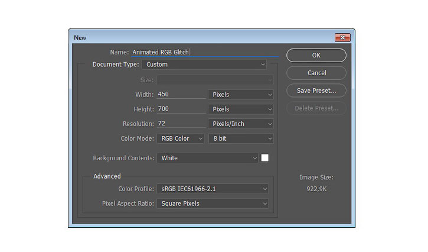Click the Background Contents: label

coord(123,158)
